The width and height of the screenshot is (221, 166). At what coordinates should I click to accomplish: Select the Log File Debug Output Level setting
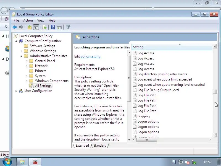[158, 90]
